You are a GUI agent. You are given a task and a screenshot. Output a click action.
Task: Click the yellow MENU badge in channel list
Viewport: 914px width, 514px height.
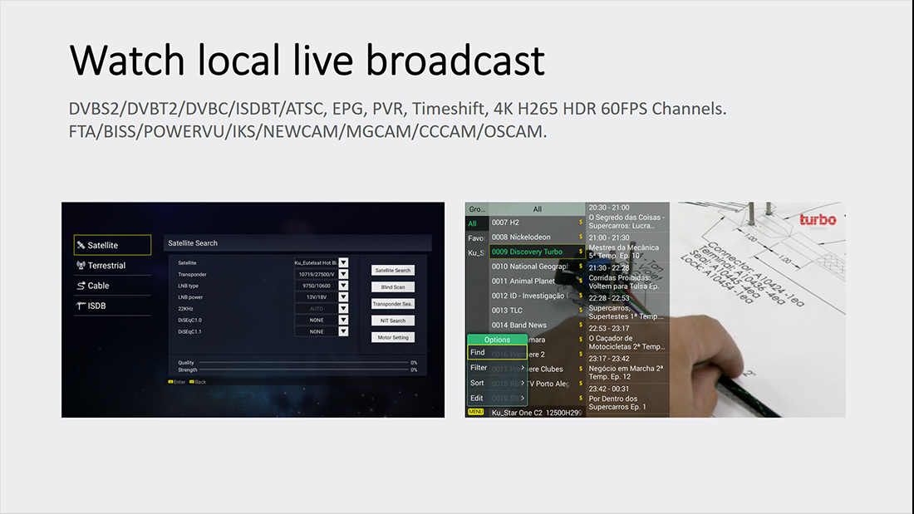tap(475, 412)
